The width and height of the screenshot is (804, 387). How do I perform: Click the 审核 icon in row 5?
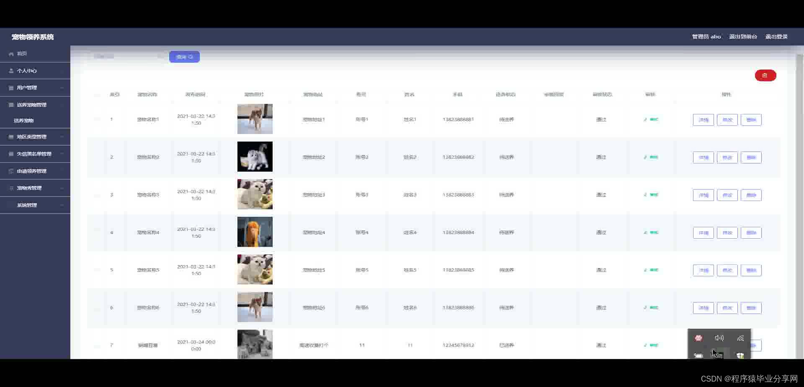point(645,270)
